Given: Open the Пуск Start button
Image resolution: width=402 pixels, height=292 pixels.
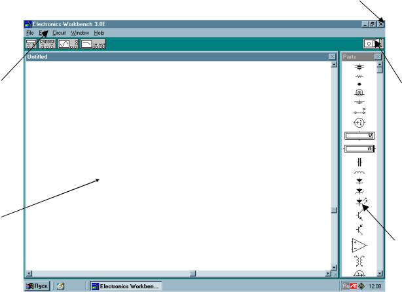Looking at the screenshot, I should (37, 286).
